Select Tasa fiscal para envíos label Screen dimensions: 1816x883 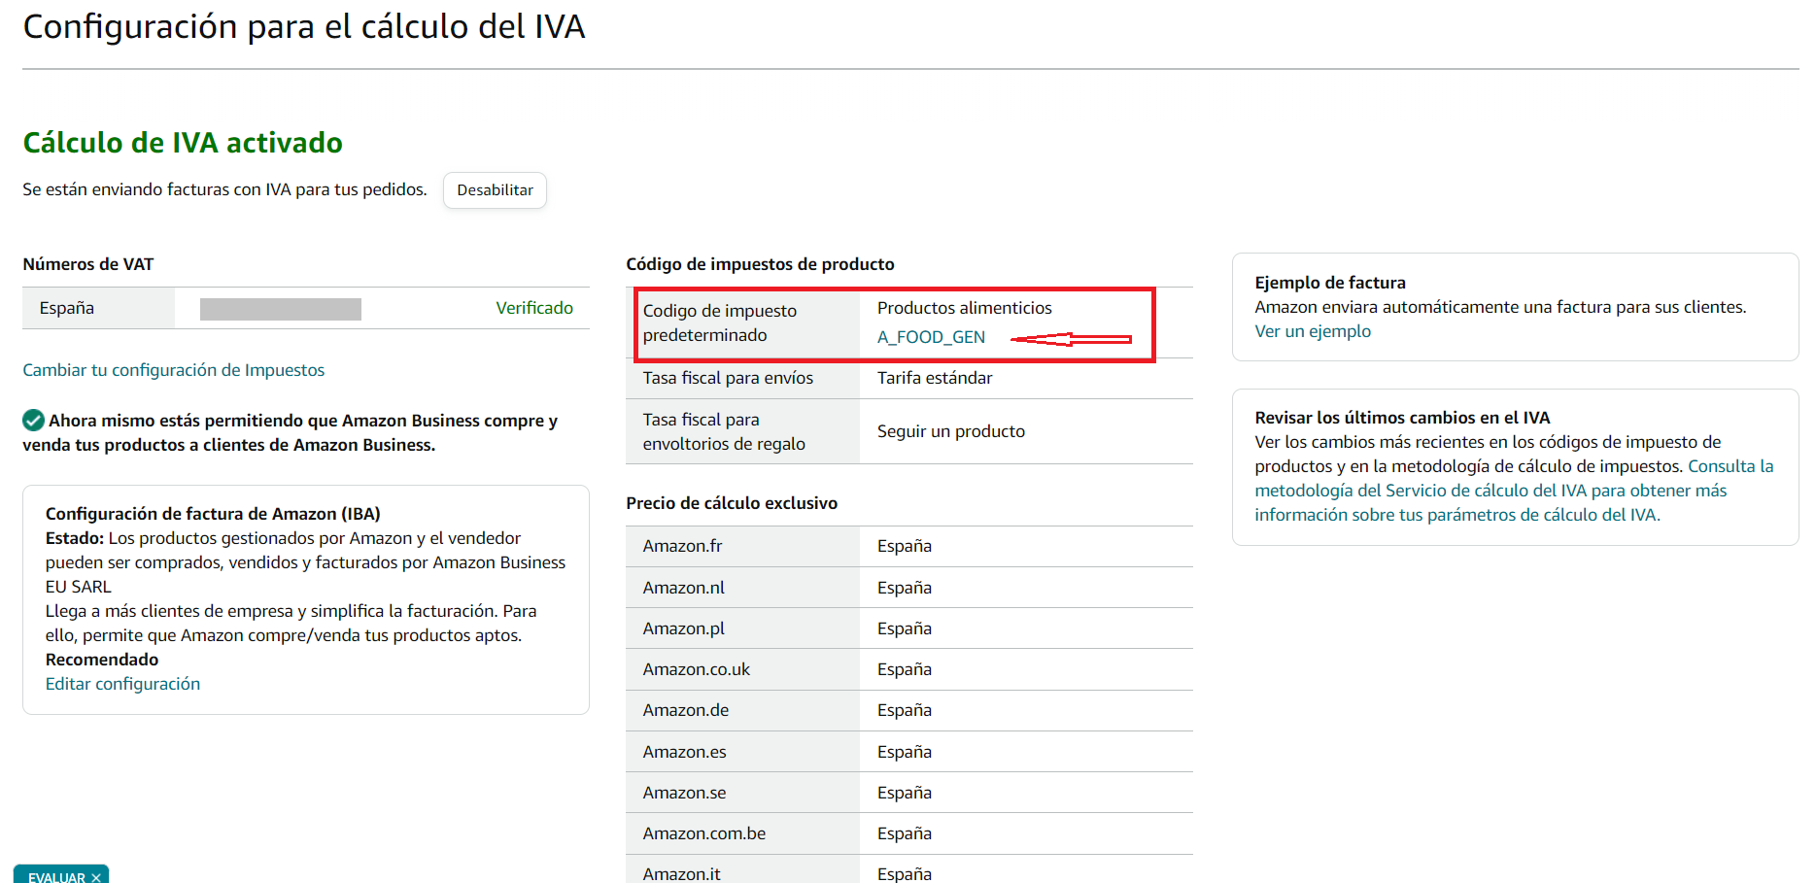click(x=728, y=378)
